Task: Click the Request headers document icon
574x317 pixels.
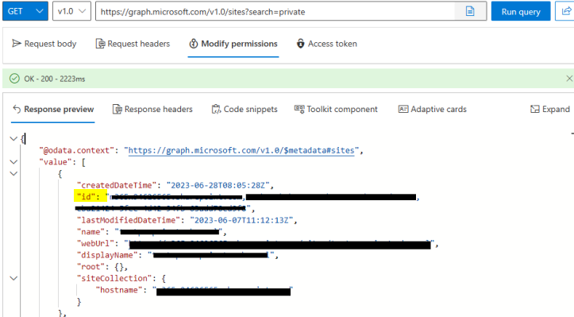Action: 100,44
